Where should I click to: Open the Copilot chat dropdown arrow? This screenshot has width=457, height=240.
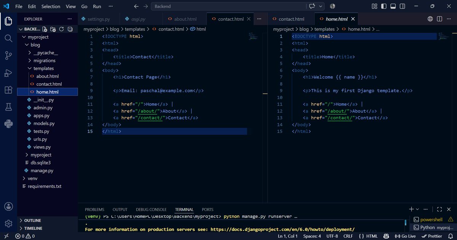coord(321,6)
